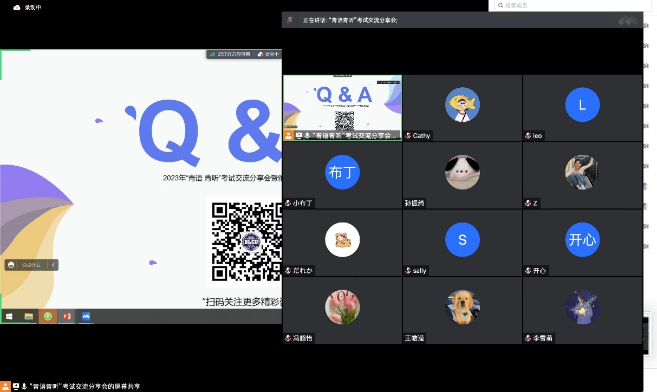Click the orange host icon at bottom left

[6, 387]
